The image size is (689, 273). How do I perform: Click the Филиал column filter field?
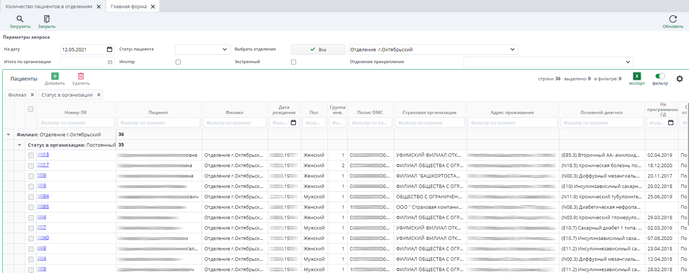coord(235,123)
